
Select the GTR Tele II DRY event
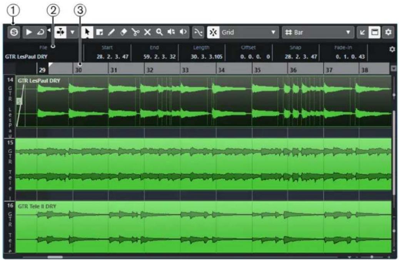203,227
